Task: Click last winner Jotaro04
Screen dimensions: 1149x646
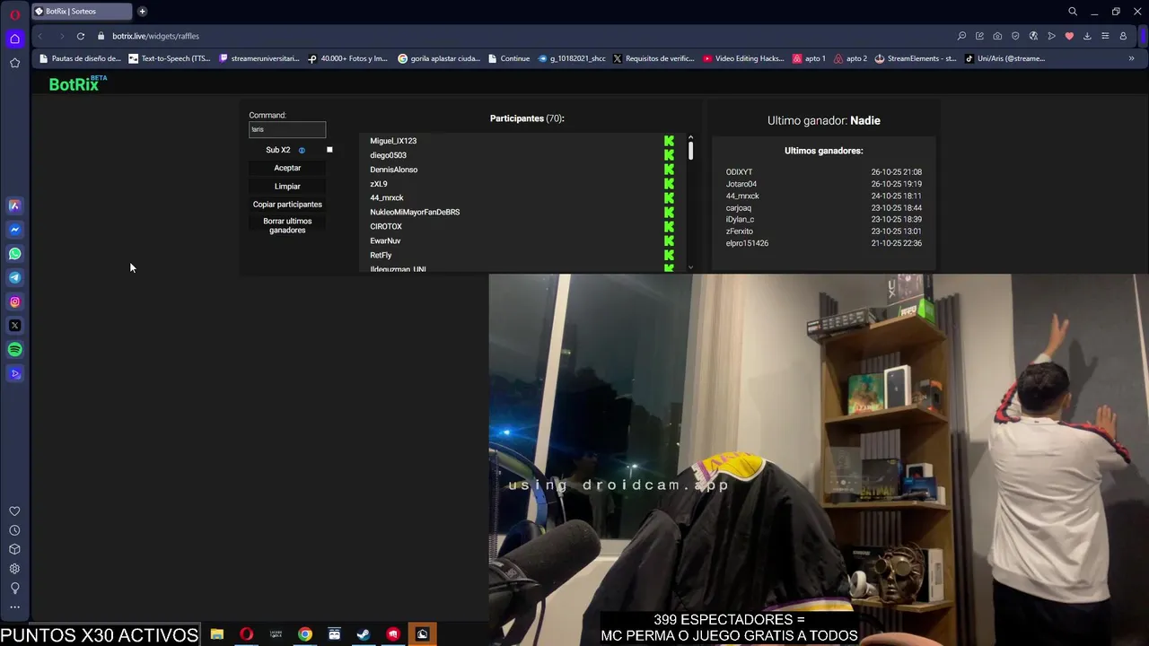Action: (741, 184)
